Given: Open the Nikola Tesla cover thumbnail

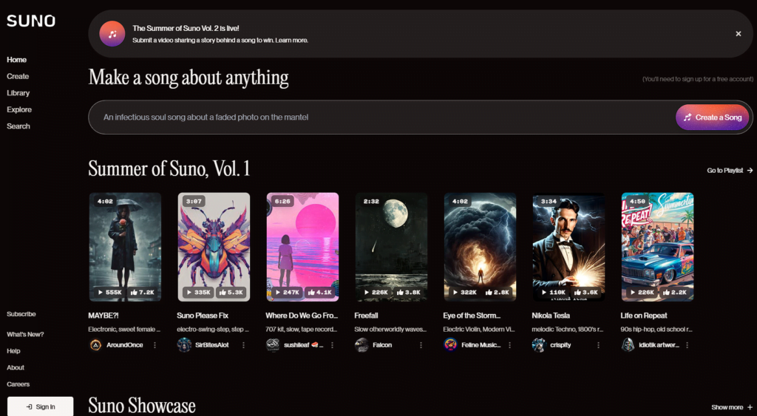Looking at the screenshot, I should pyautogui.click(x=568, y=247).
